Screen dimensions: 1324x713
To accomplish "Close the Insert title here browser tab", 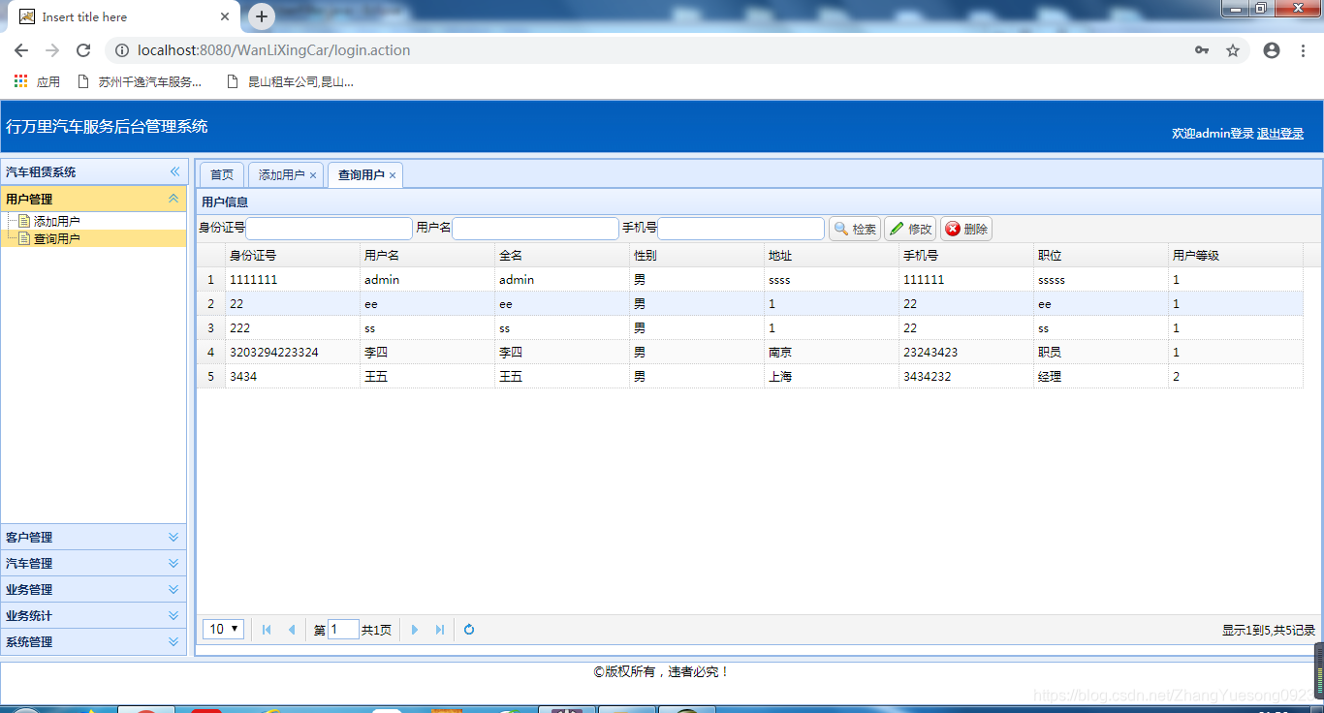I will pyautogui.click(x=225, y=16).
